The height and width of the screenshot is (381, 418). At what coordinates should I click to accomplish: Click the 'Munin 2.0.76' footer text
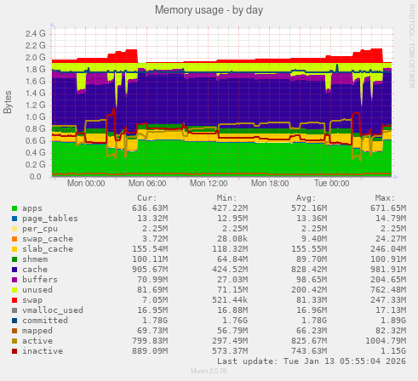[x=209, y=371]
